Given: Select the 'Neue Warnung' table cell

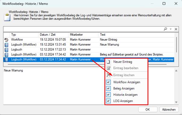Looking at the screenshot, I should click(109, 45).
